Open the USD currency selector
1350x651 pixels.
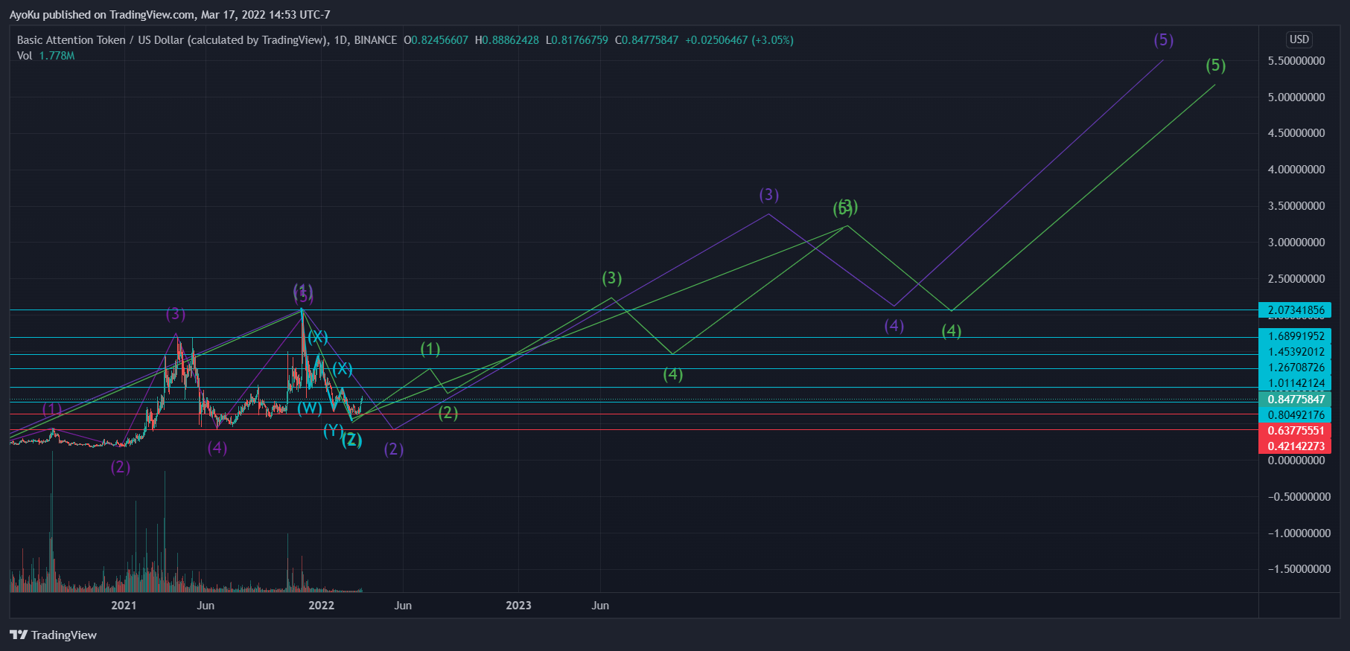1299,39
